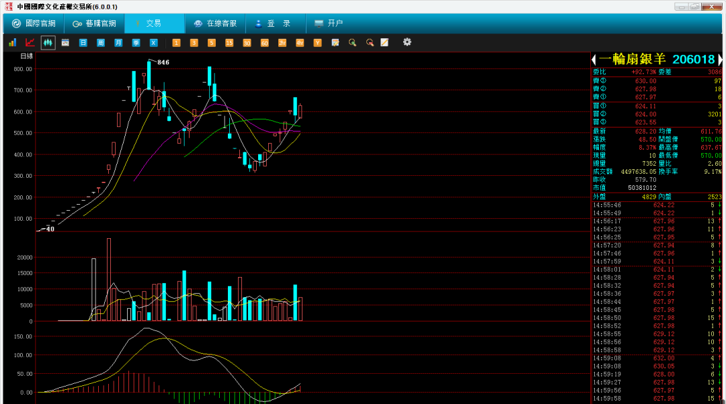
Task: Click buy-2 price 624.00
Action: click(645, 114)
